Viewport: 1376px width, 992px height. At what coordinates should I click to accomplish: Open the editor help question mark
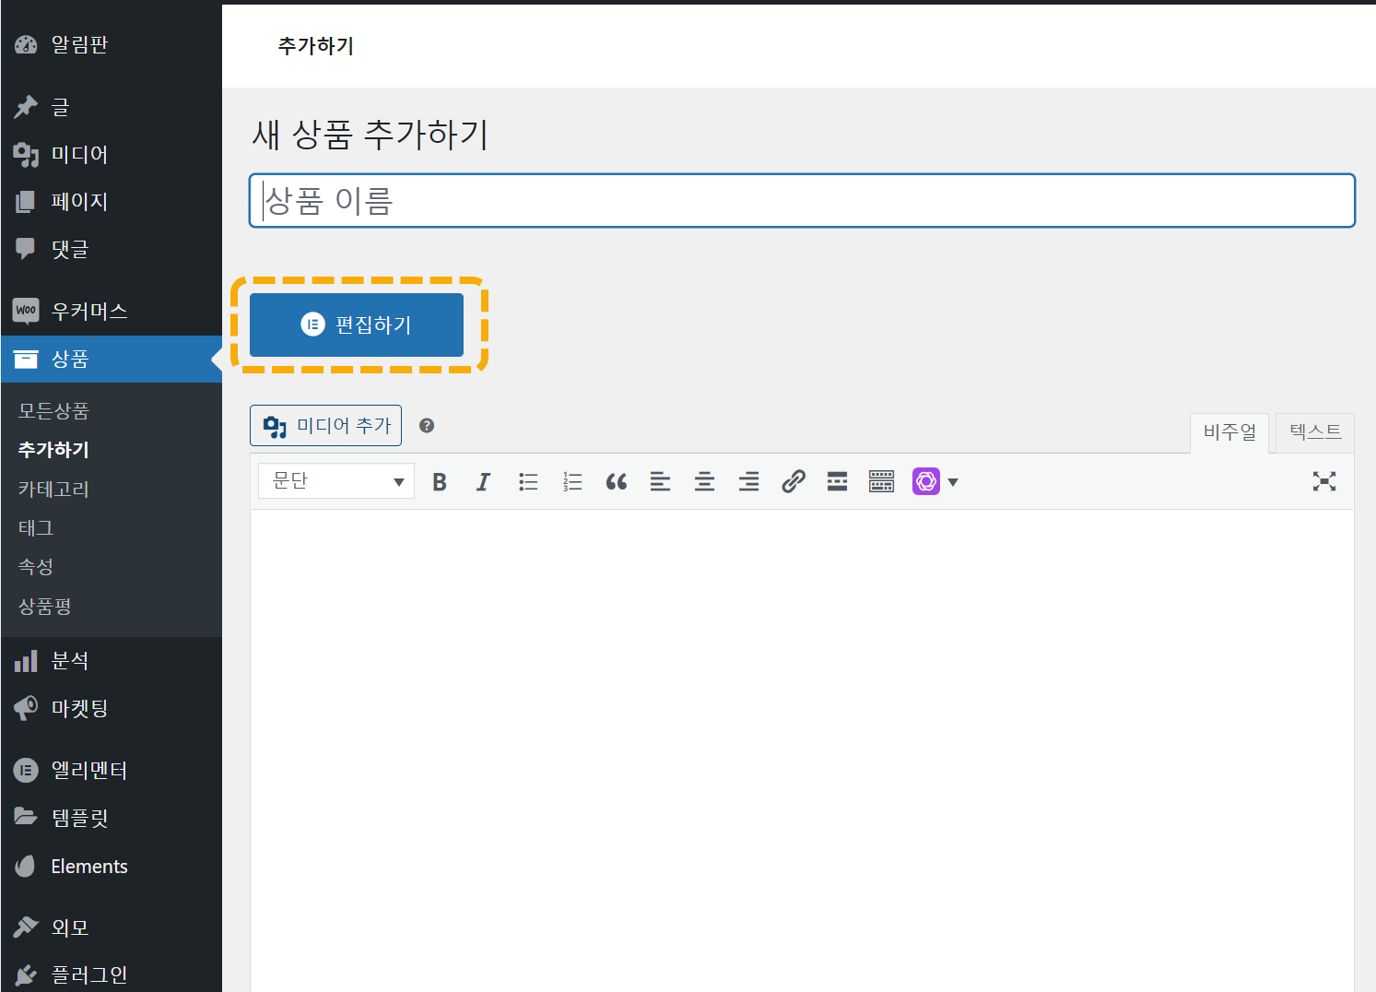click(427, 425)
